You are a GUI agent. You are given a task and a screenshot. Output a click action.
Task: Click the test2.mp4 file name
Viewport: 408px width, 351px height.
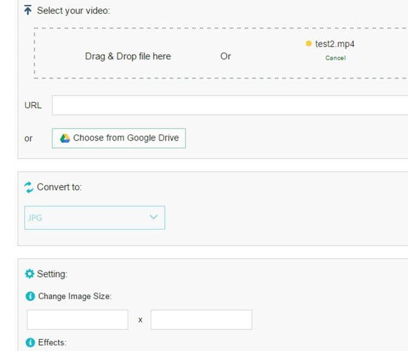pos(335,44)
